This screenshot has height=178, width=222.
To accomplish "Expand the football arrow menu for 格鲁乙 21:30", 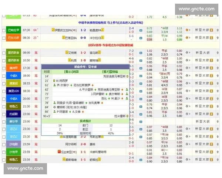I will [x=188, y=106].
